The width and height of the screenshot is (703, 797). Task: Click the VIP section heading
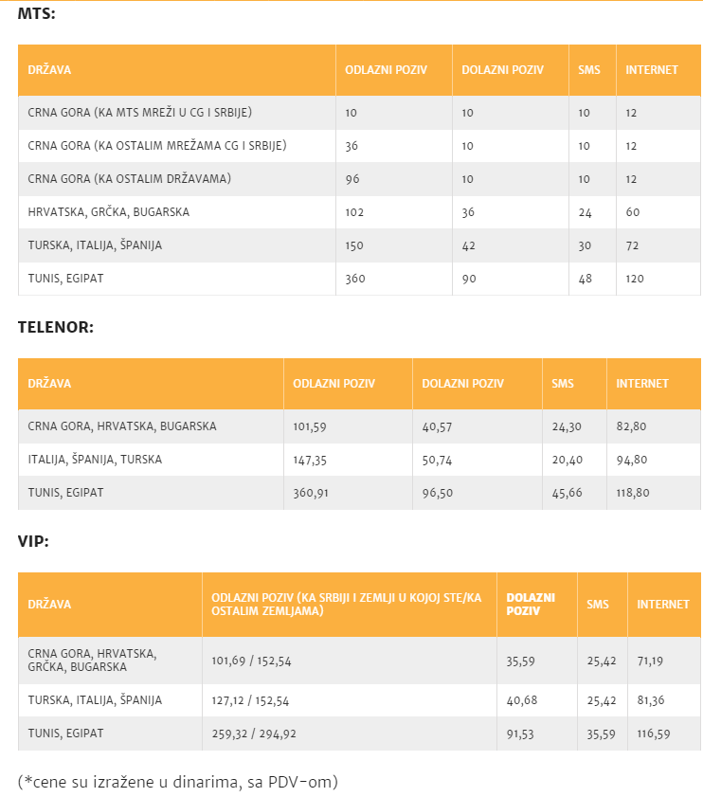(33, 541)
